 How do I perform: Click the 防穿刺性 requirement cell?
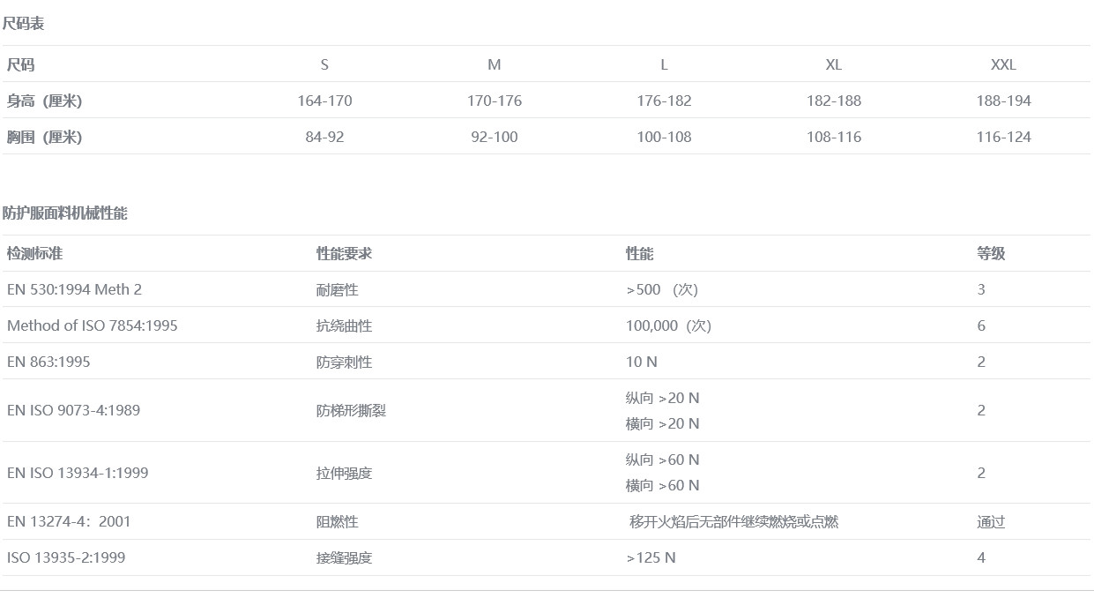point(344,362)
